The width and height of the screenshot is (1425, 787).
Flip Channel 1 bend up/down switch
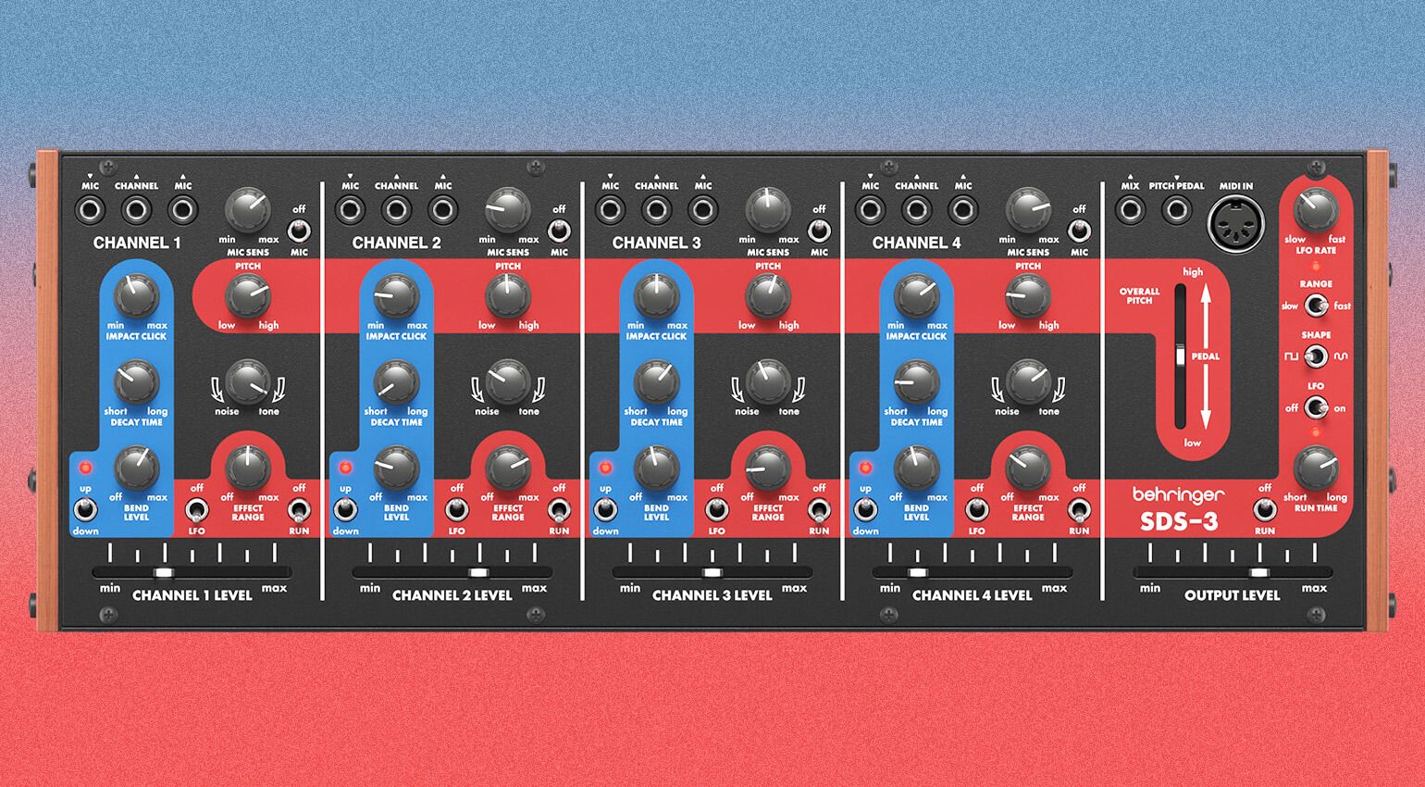[x=85, y=509]
